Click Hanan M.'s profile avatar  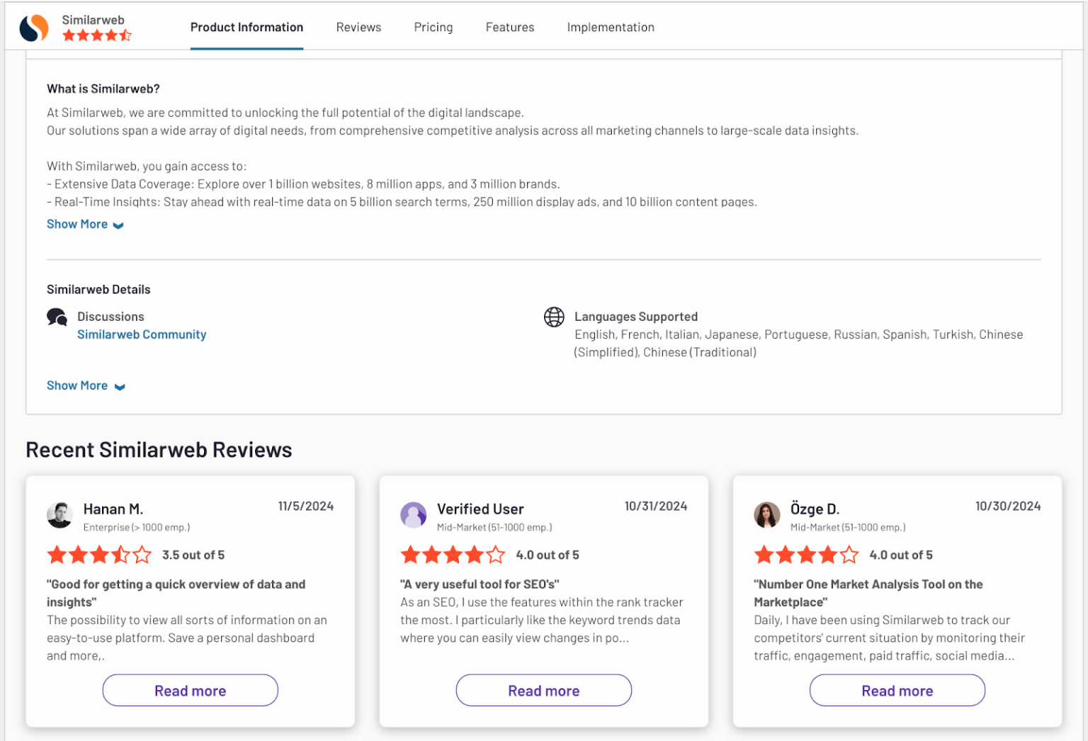[59, 516]
